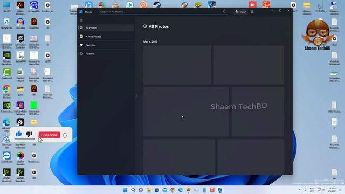This screenshot has height=194, width=345.
Task: Click the May 4, 2023 date heading
Action: point(150,41)
